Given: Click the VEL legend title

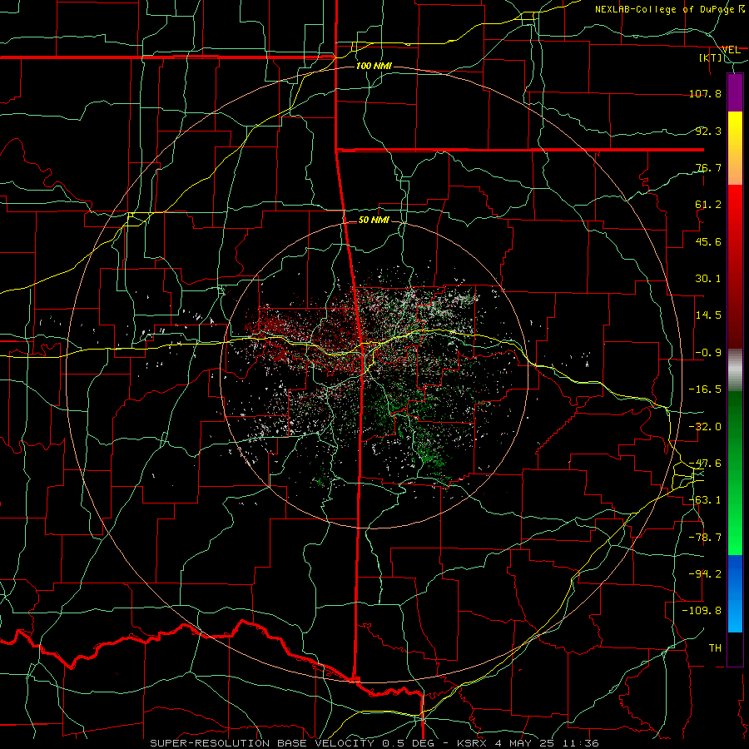Looking at the screenshot, I should (732, 50).
